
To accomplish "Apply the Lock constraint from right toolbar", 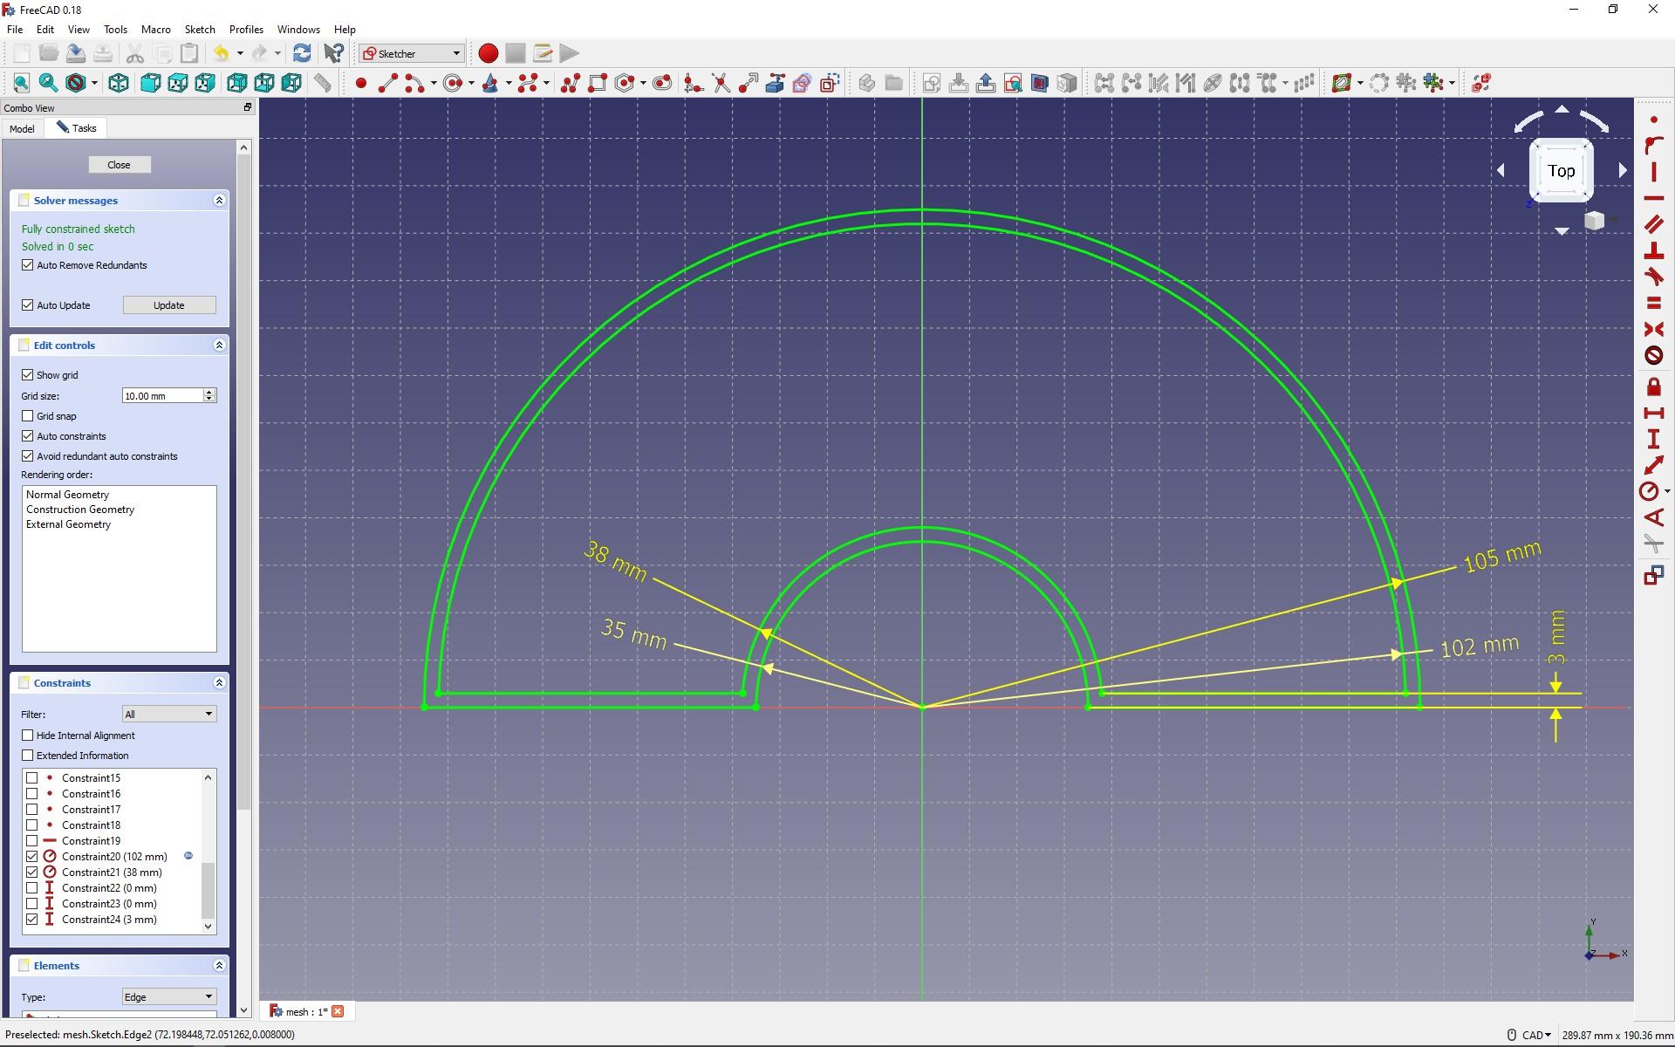I will pyautogui.click(x=1653, y=387).
